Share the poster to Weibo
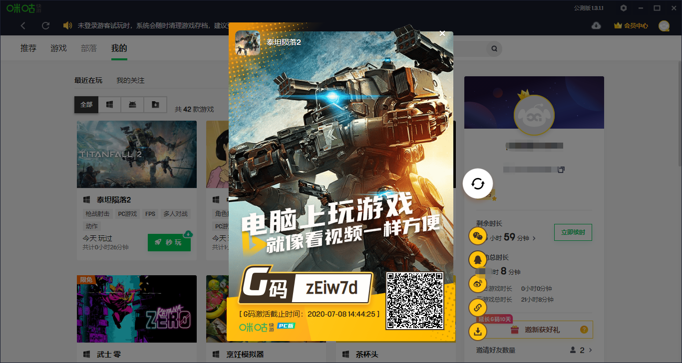Screen dimensions: 682x363 coord(478,284)
